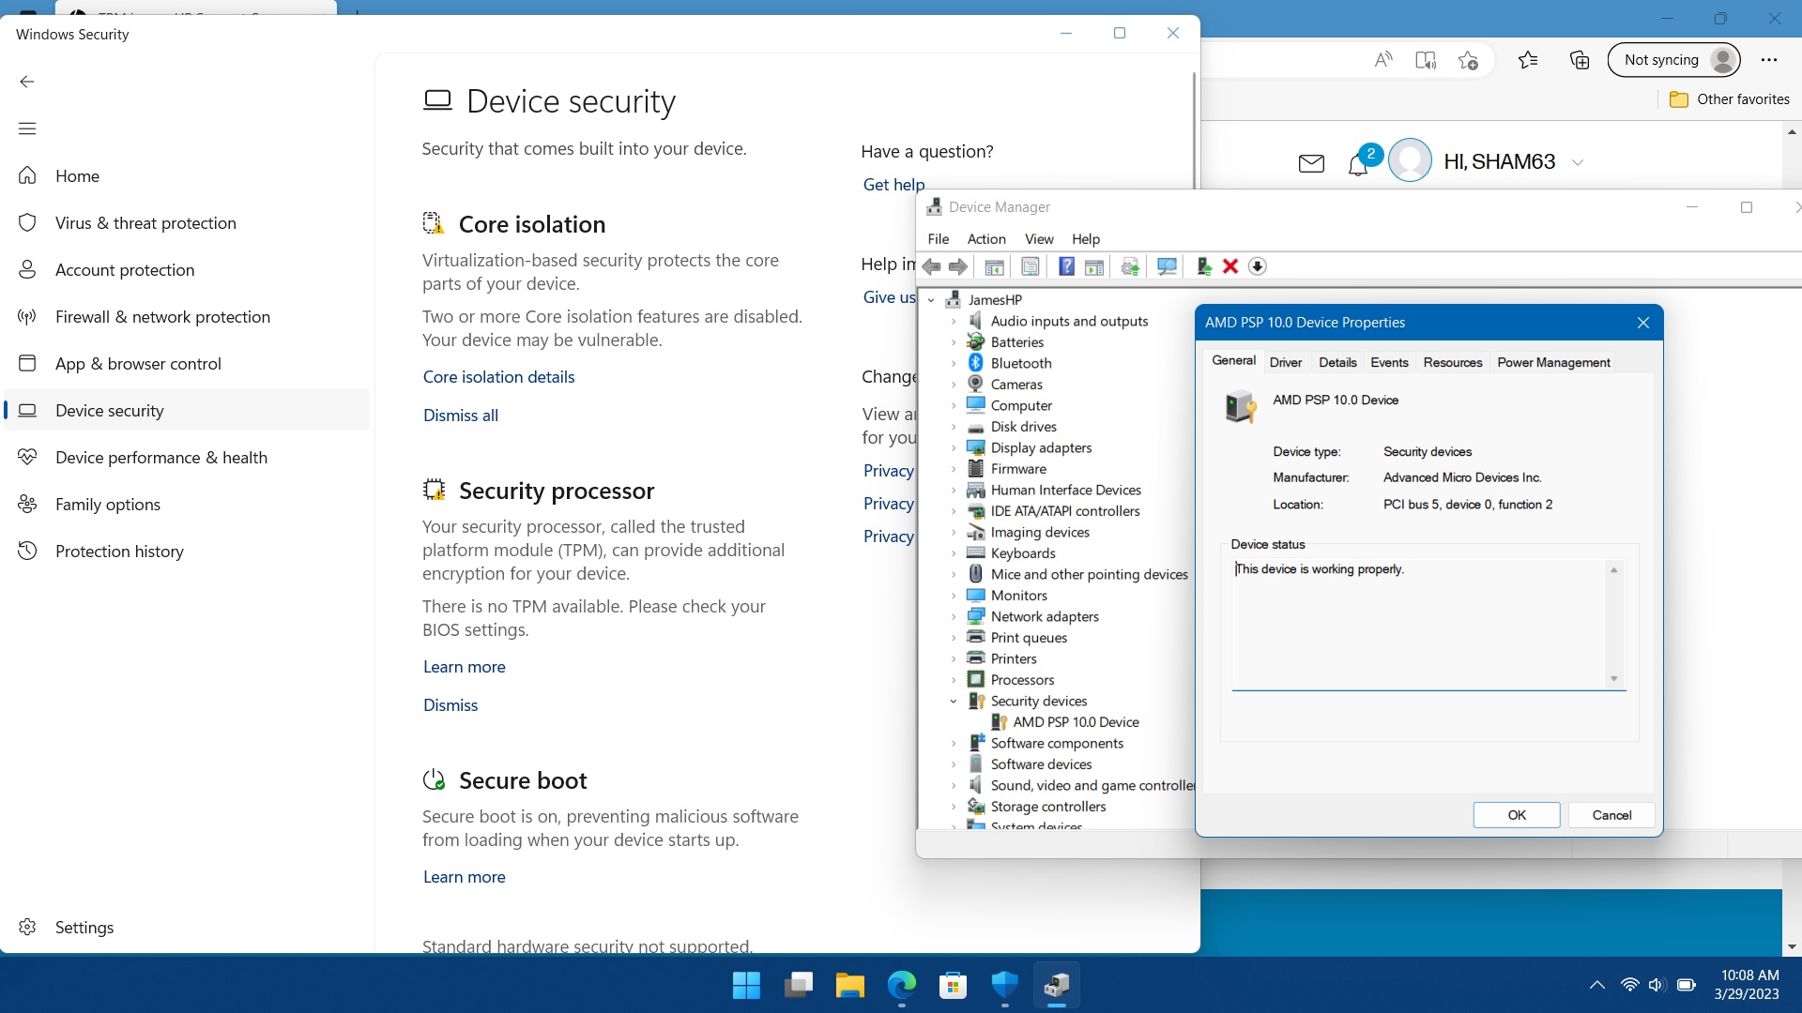
Task: Click the red X Uninstall device icon
Action: click(1230, 266)
